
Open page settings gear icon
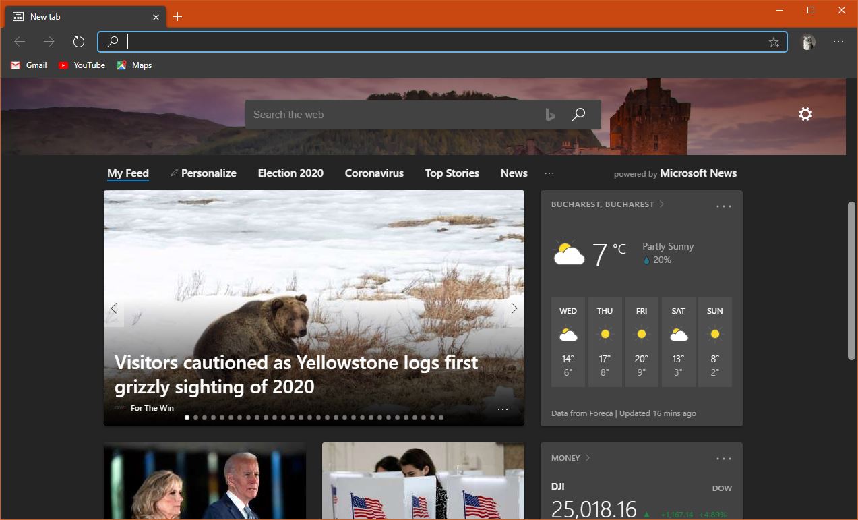point(805,115)
